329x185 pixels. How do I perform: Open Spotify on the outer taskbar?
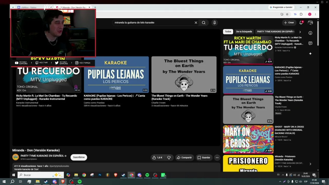[x=80, y=182]
